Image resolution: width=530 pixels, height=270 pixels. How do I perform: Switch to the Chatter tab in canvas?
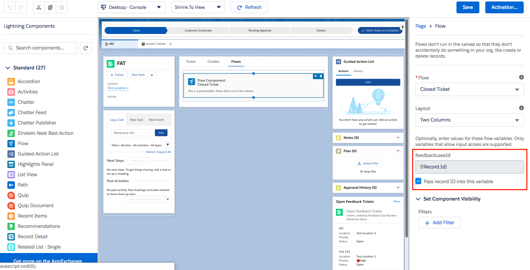213,62
